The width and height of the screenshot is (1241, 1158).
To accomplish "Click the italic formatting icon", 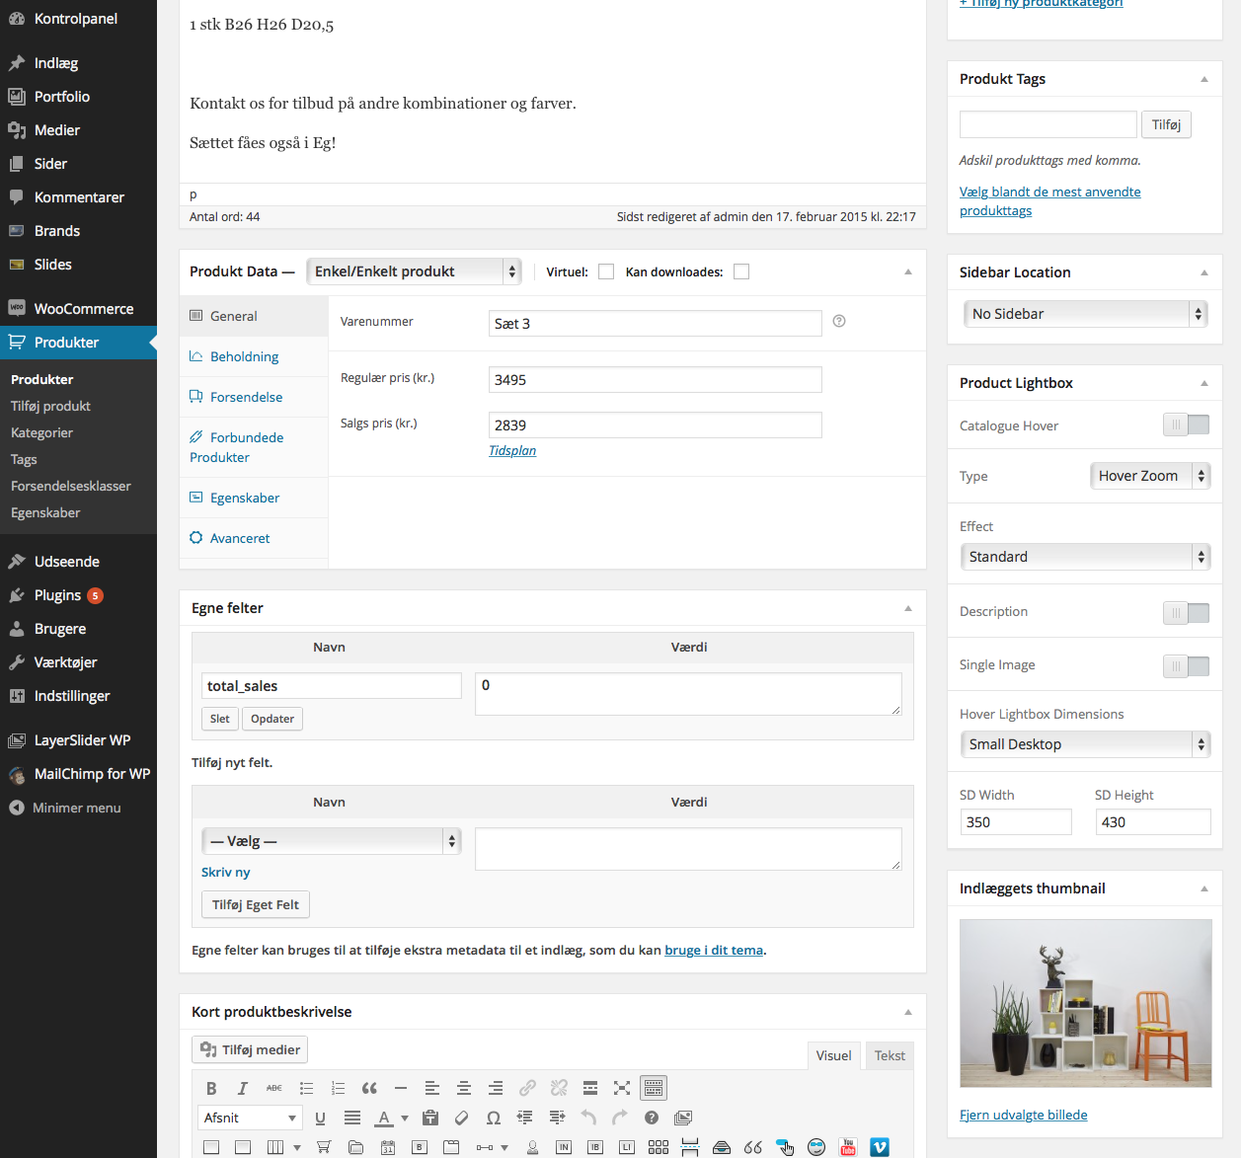I will (x=243, y=1088).
